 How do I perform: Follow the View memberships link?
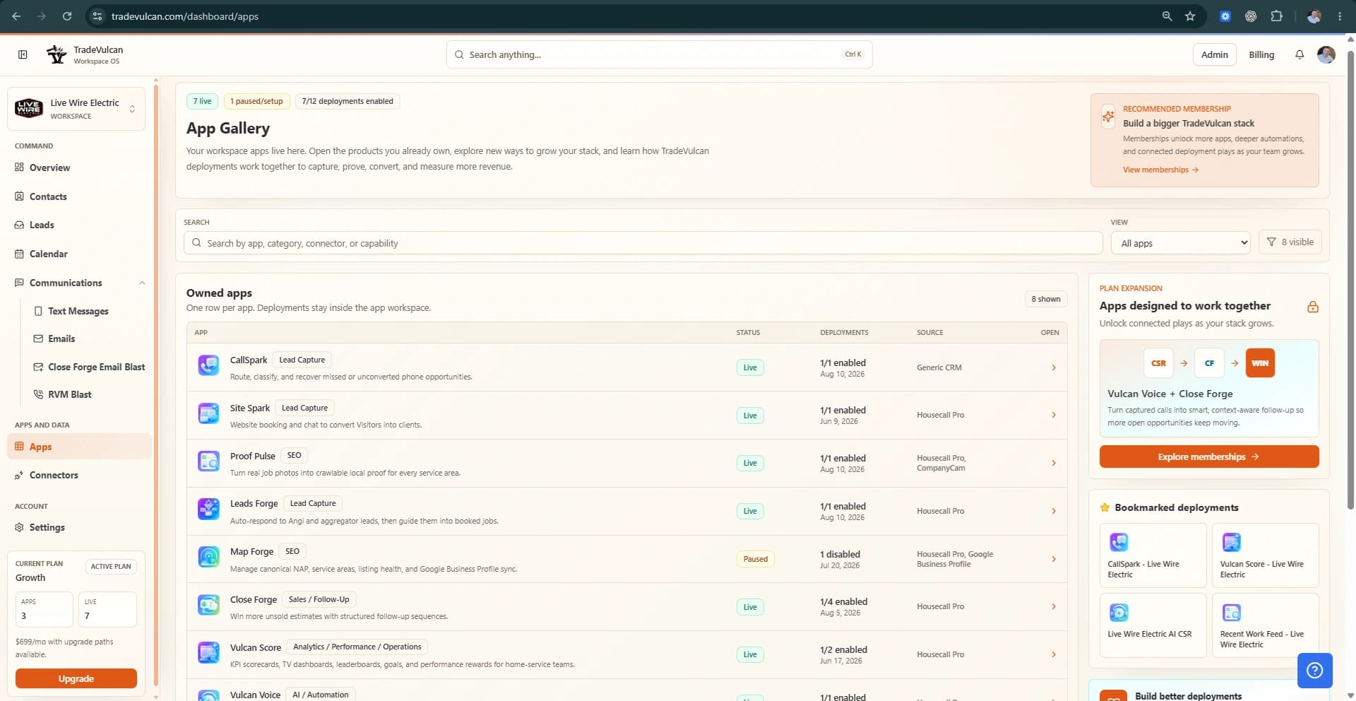click(x=1160, y=170)
